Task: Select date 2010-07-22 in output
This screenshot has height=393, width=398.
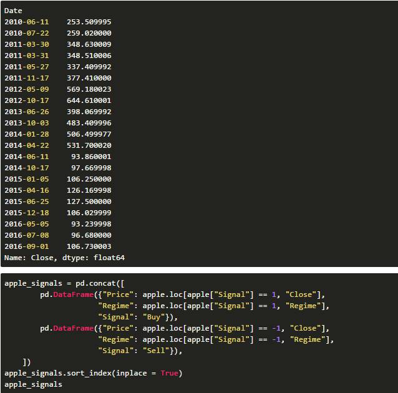Action: coord(27,33)
